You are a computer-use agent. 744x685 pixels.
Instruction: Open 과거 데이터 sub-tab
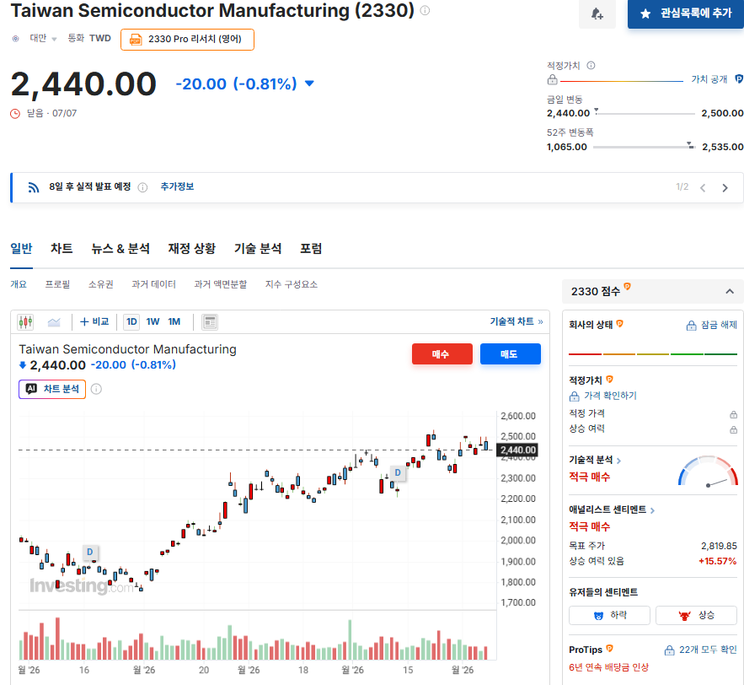pos(153,284)
